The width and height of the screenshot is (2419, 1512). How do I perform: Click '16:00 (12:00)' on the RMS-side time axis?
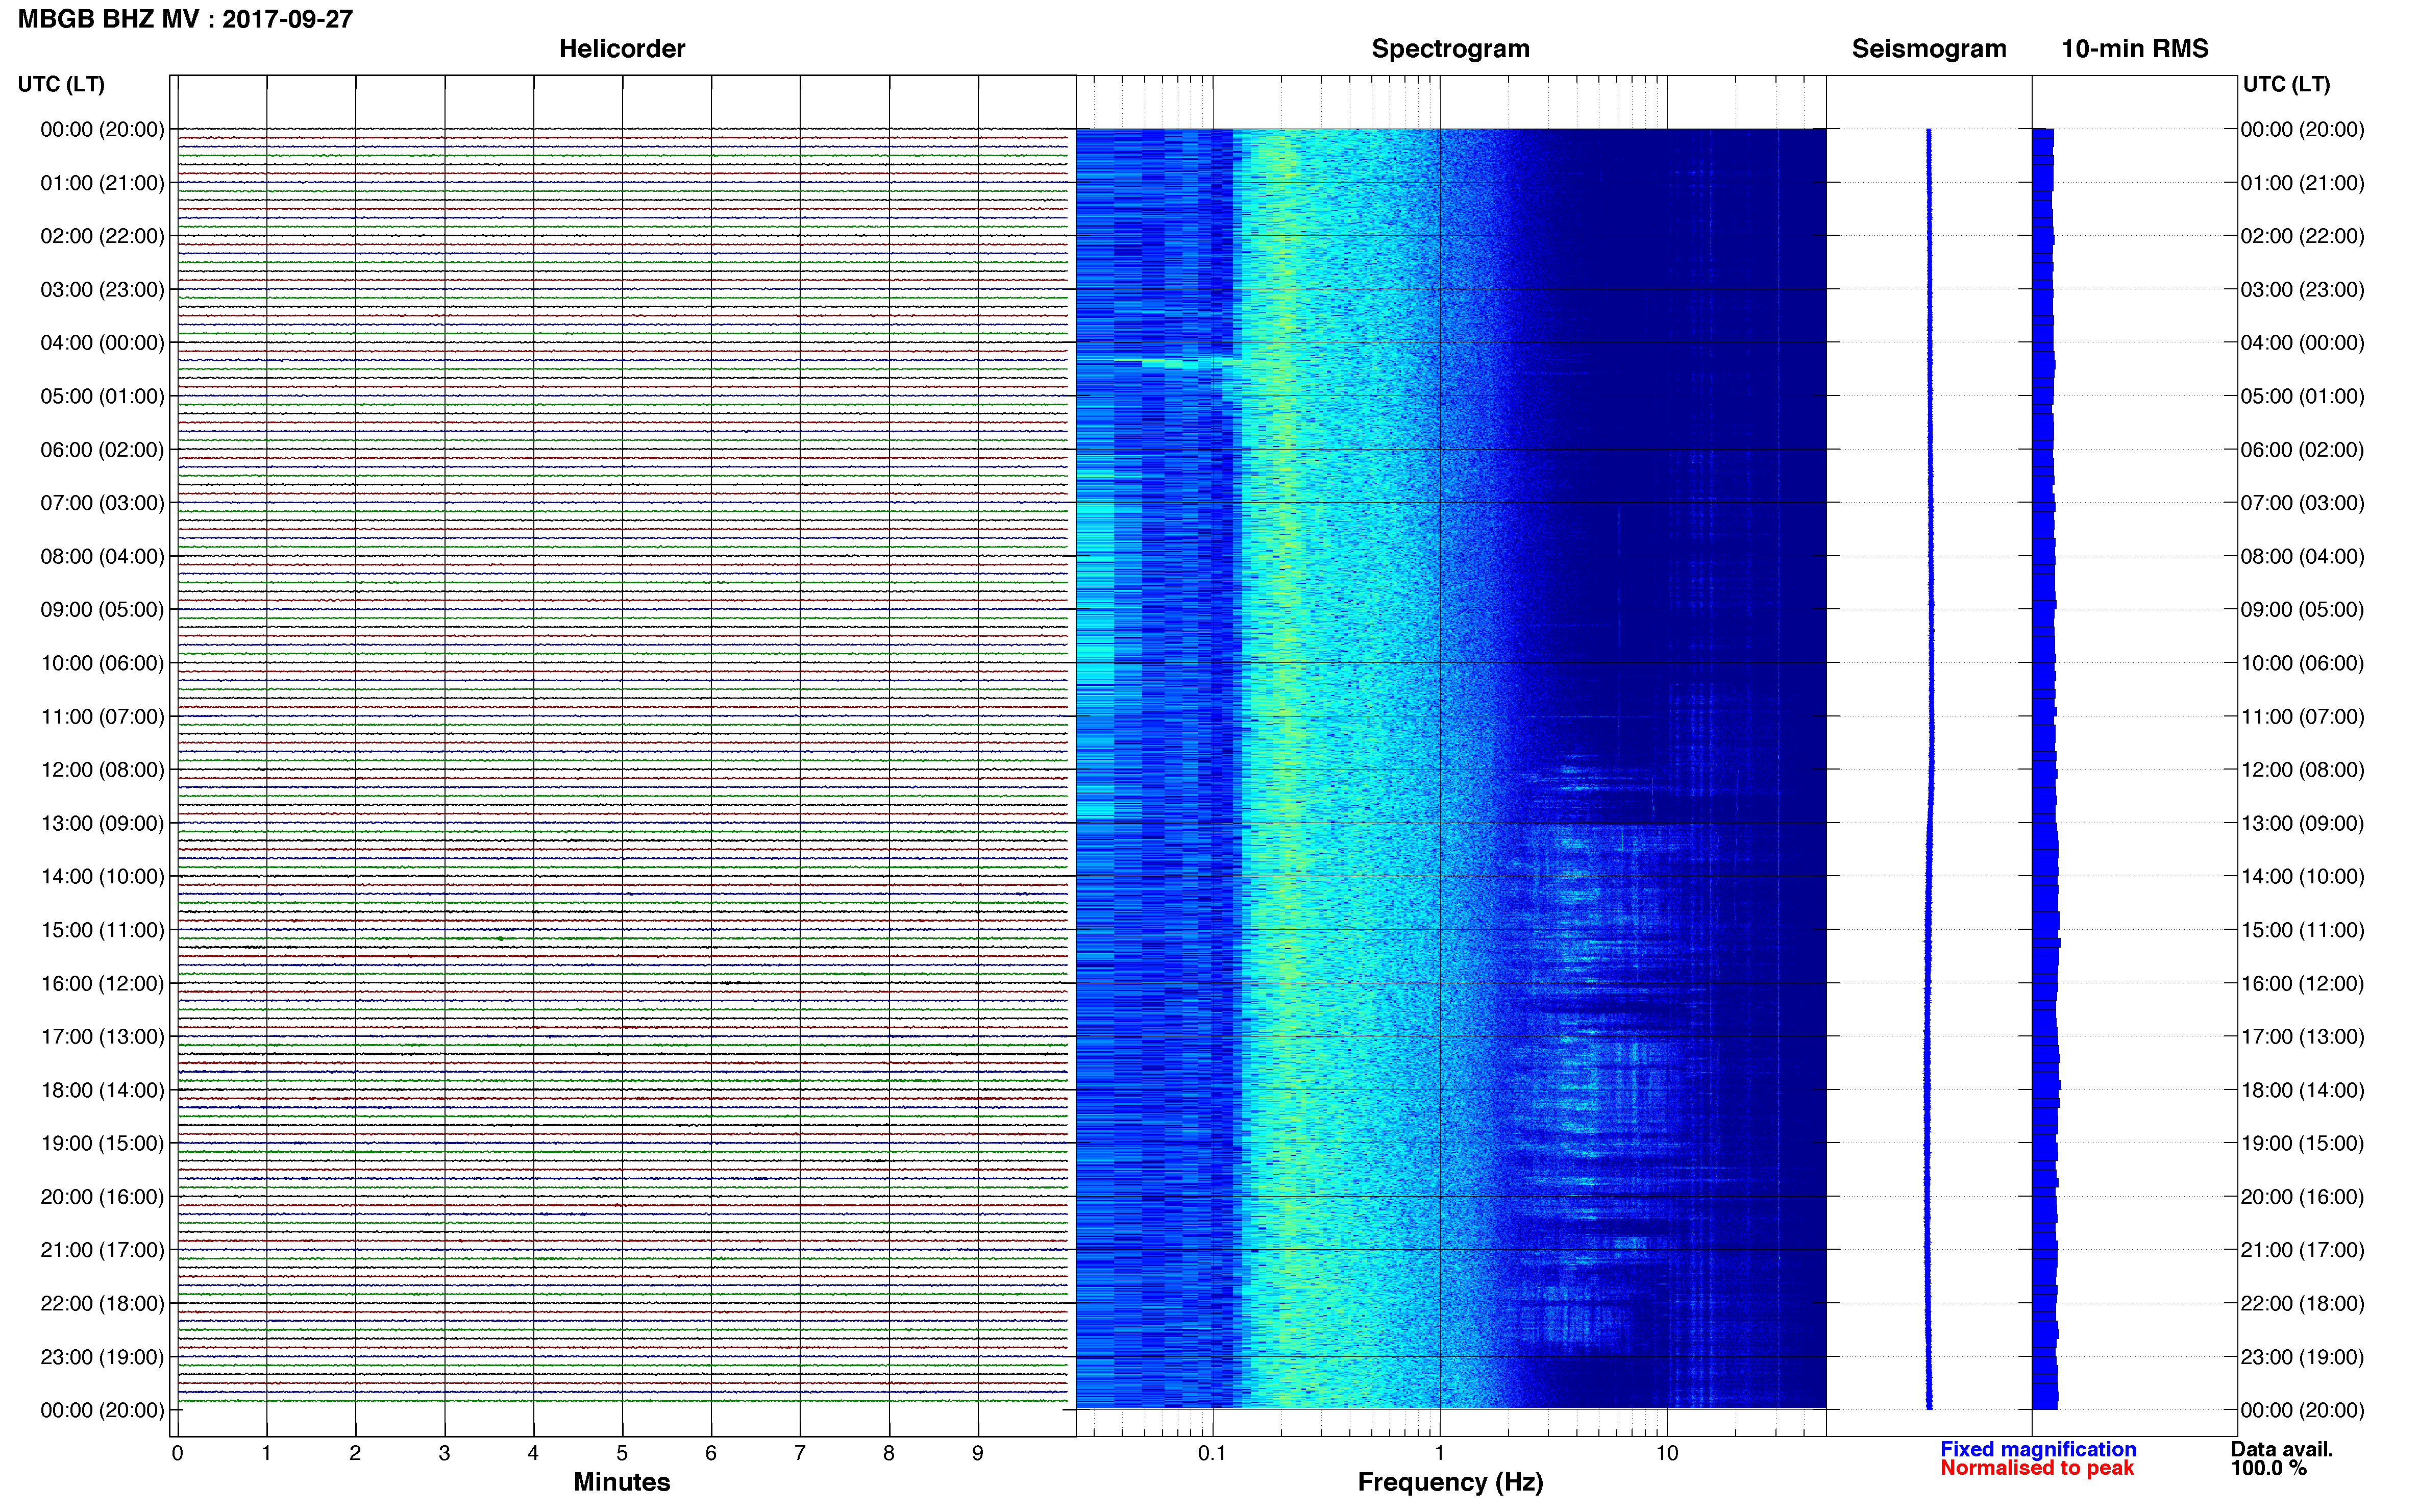2302,984
